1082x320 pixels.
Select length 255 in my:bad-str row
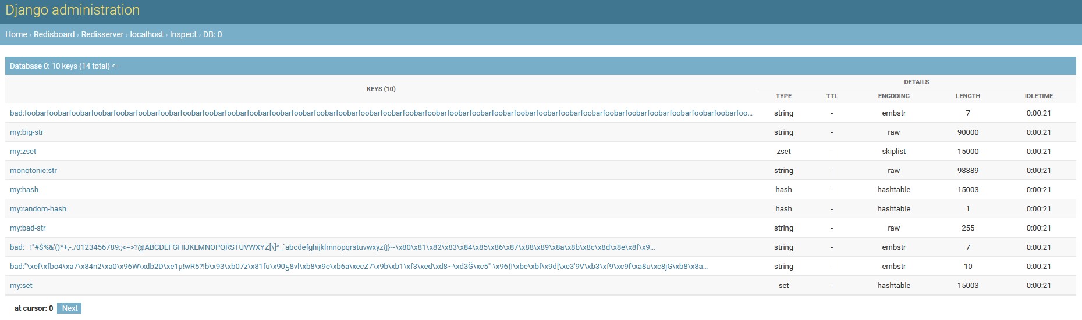click(968, 228)
